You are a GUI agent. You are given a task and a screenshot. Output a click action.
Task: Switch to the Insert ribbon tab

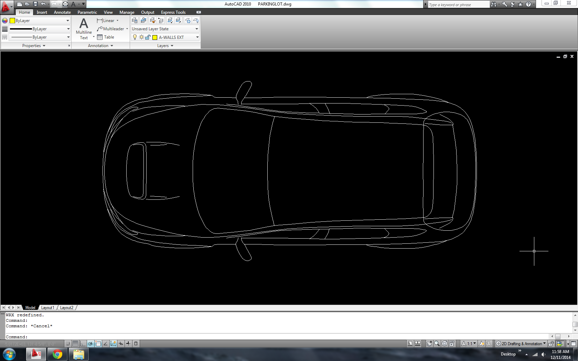[x=42, y=12]
